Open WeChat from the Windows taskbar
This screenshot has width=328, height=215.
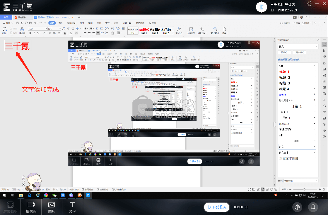click(54, 195)
